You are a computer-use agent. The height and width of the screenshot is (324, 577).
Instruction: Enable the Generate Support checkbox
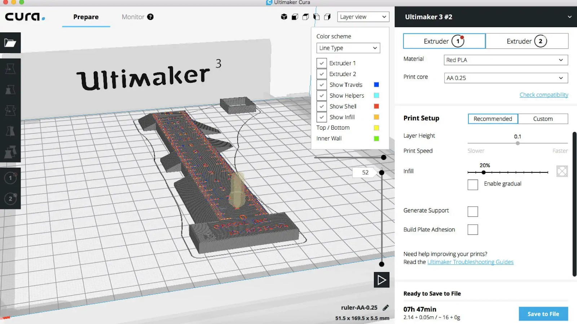click(x=472, y=211)
